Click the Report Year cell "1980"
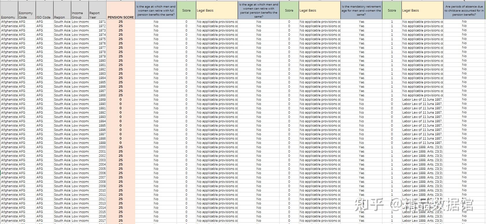486x224 pixels. coord(98,61)
